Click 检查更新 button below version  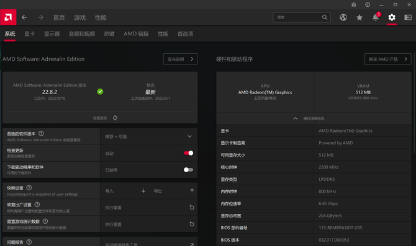[100, 118]
